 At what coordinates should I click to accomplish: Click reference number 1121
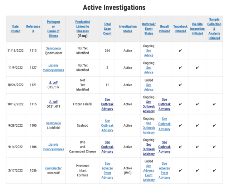coord(33,85)
